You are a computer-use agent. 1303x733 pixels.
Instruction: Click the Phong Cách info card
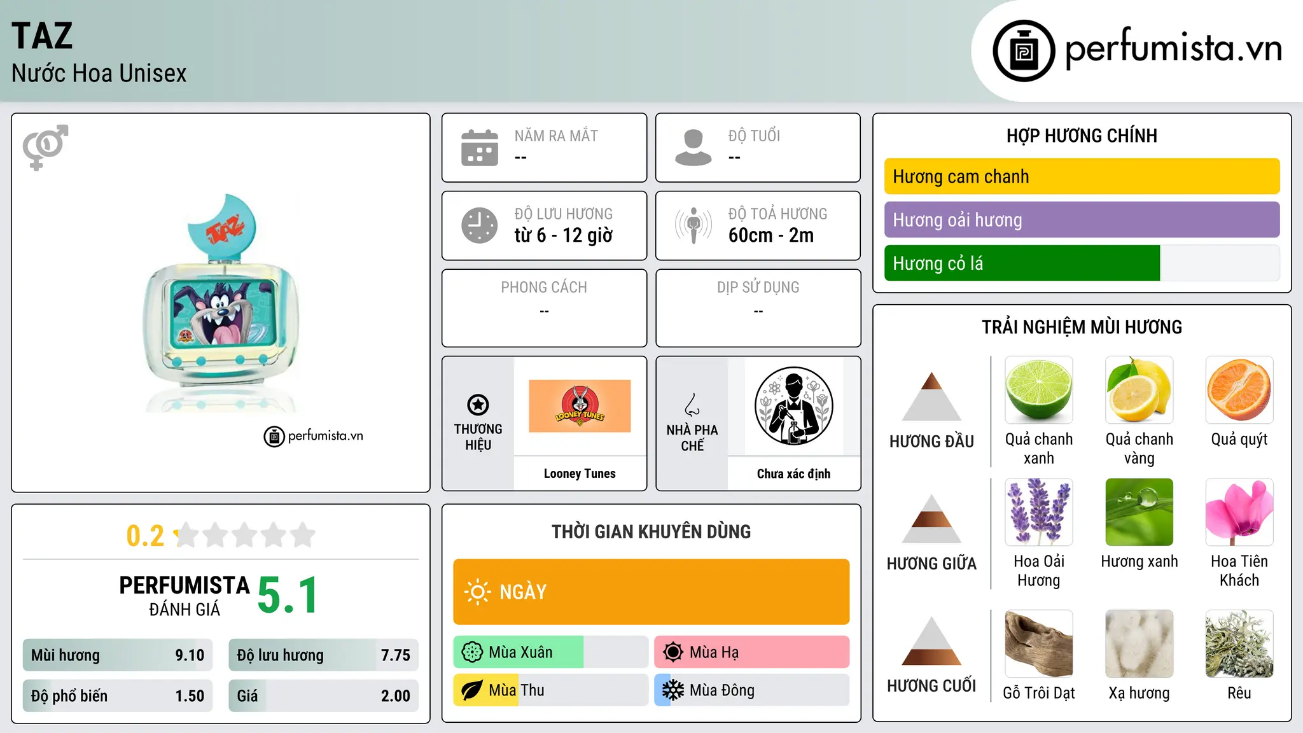544,308
